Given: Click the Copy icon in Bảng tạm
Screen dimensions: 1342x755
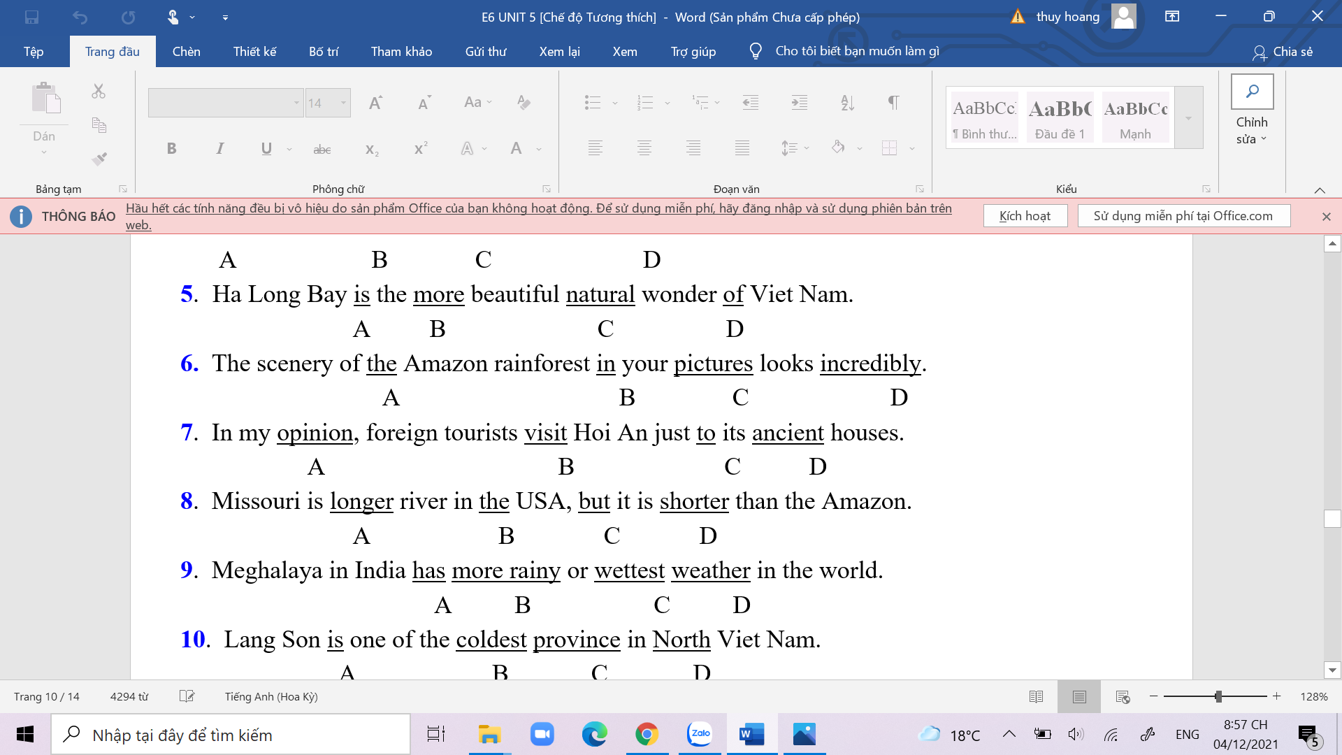Looking at the screenshot, I should click(x=99, y=125).
